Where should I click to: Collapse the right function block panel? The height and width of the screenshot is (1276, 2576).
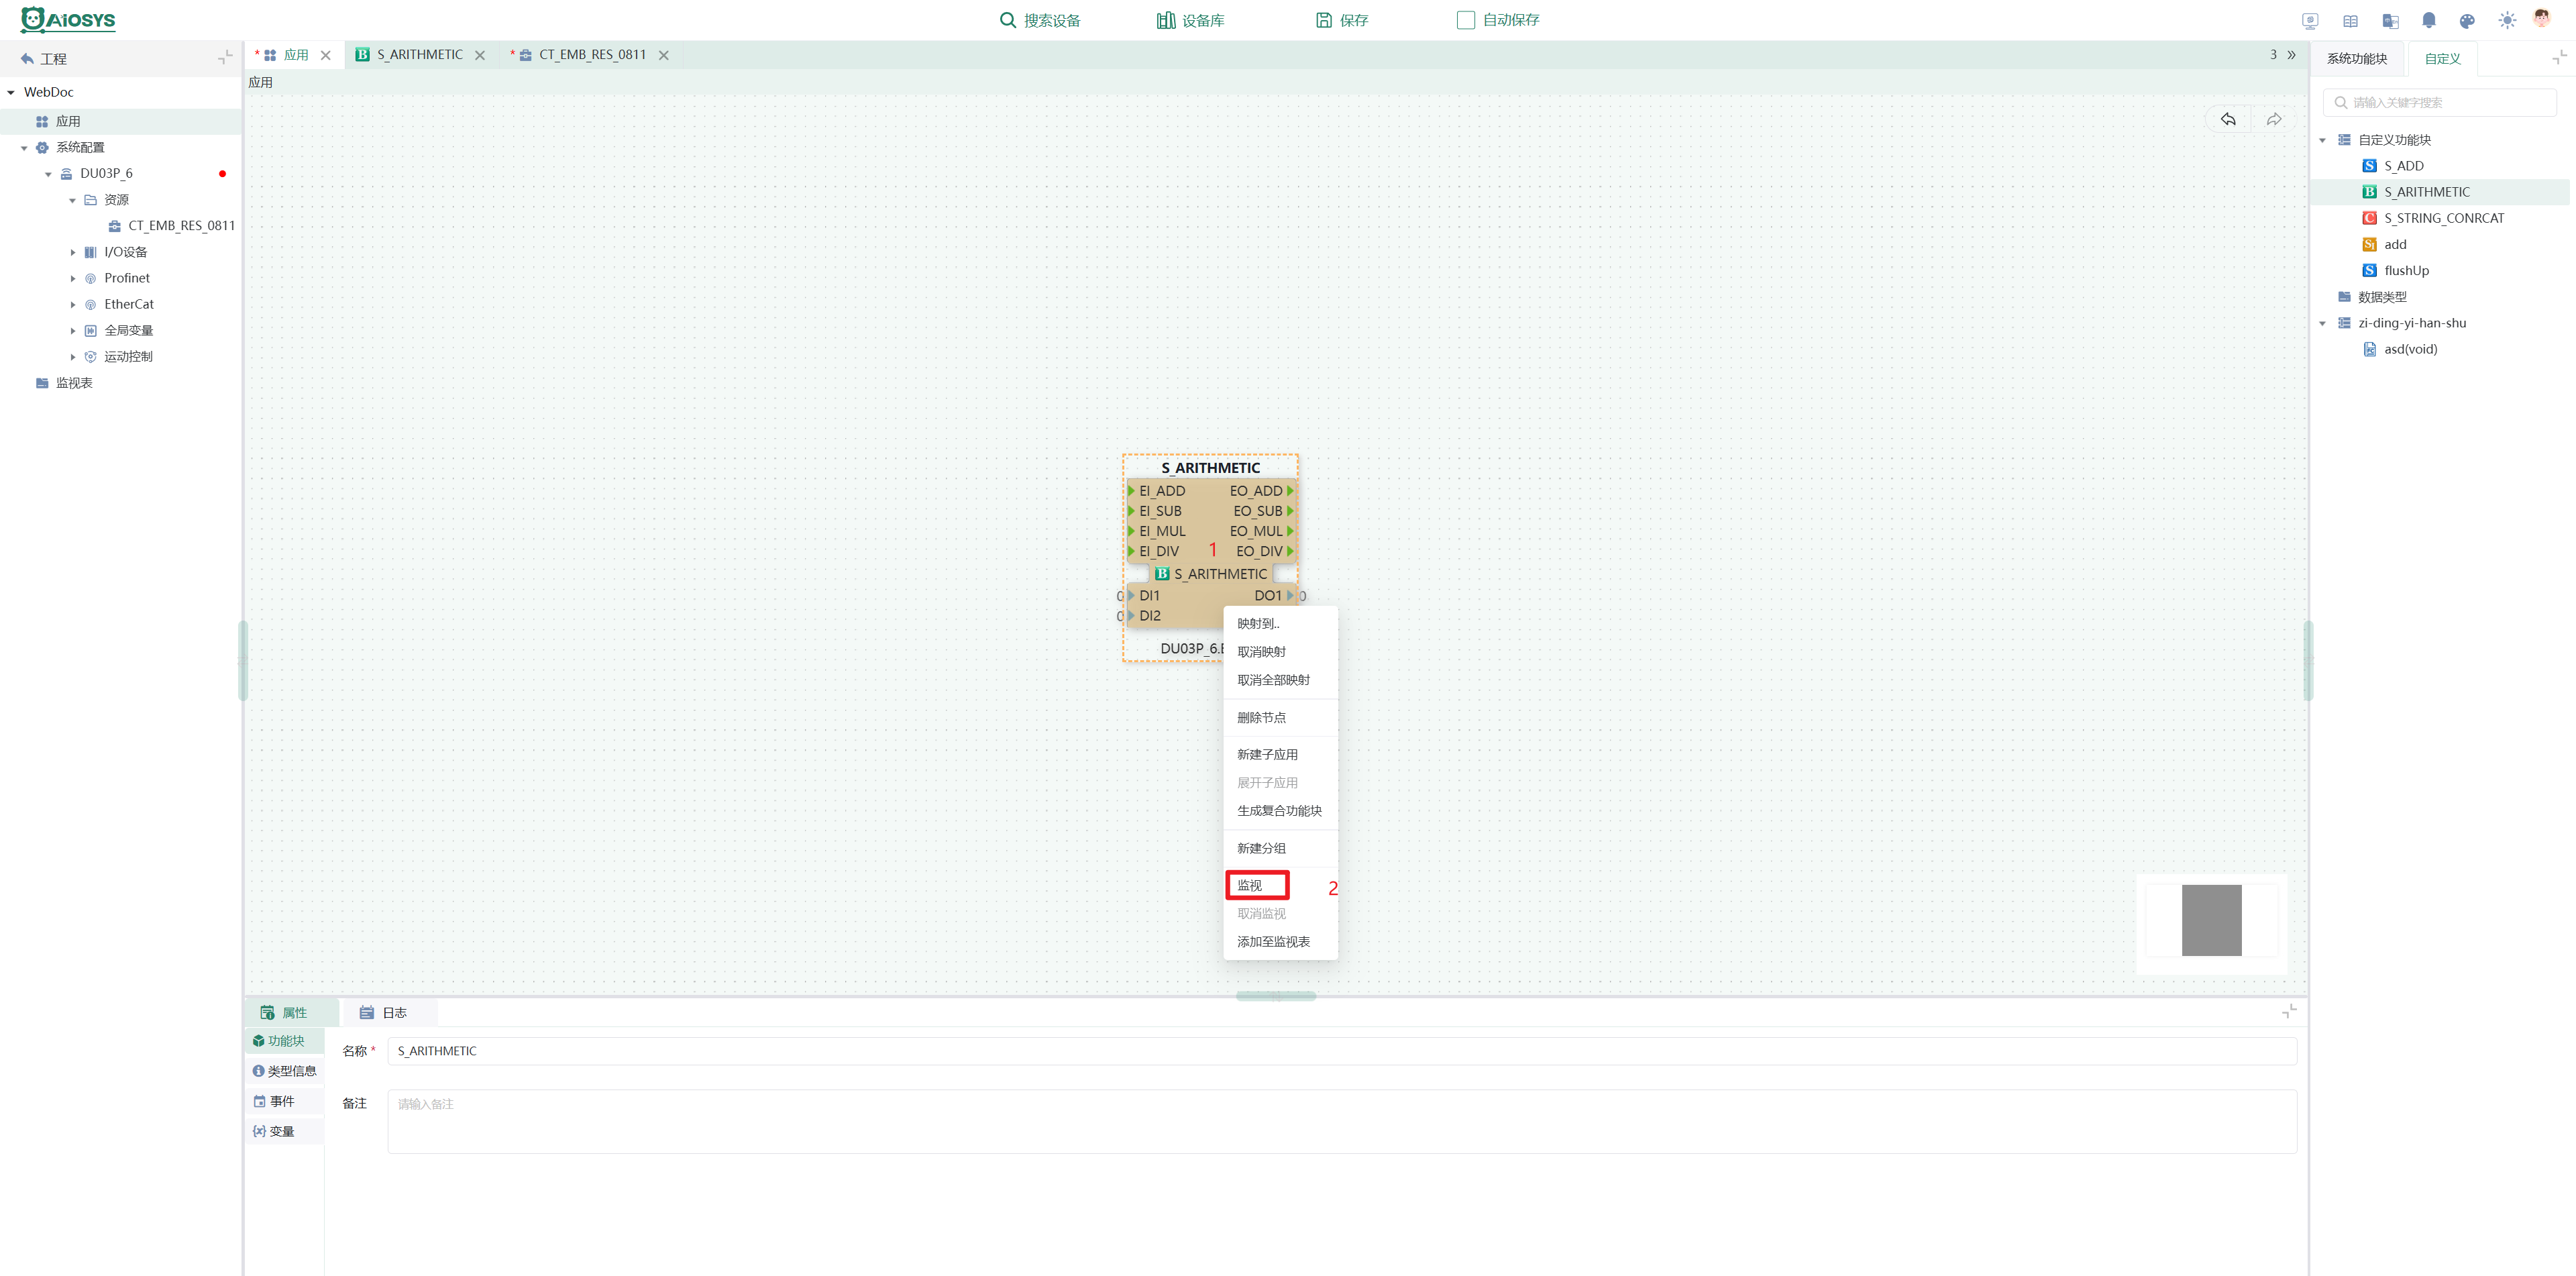[2560, 58]
